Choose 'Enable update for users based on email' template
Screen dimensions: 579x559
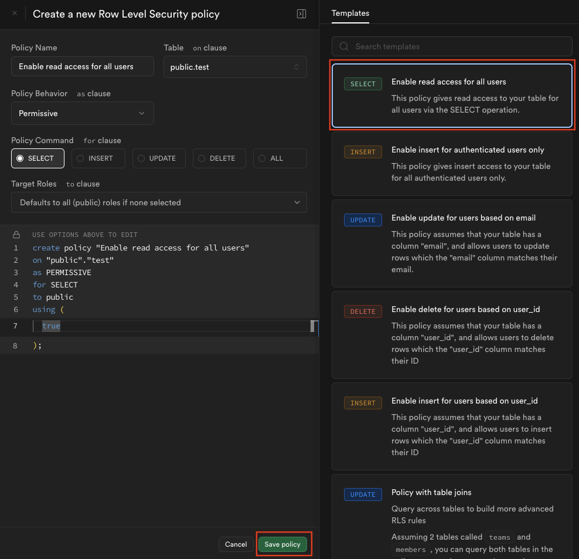point(452,243)
